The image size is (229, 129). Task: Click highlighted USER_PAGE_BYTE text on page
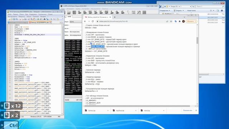(x=98, y=47)
